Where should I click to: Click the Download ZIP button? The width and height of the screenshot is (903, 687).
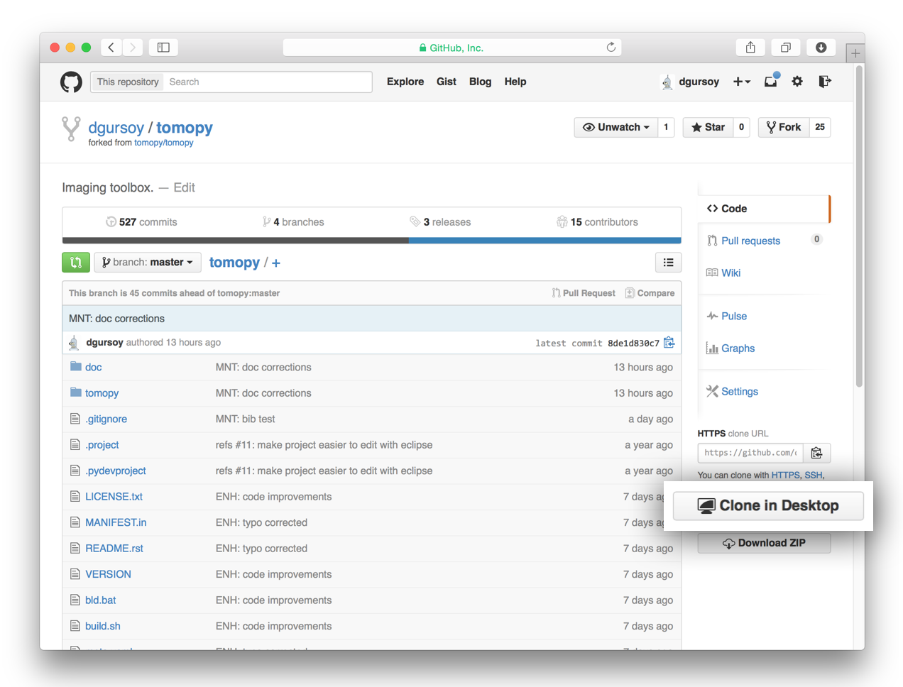pyautogui.click(x=764, y=543)
